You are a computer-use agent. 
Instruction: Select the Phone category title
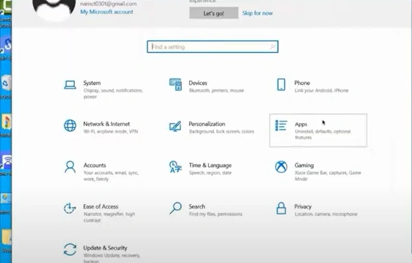(302, 83)
